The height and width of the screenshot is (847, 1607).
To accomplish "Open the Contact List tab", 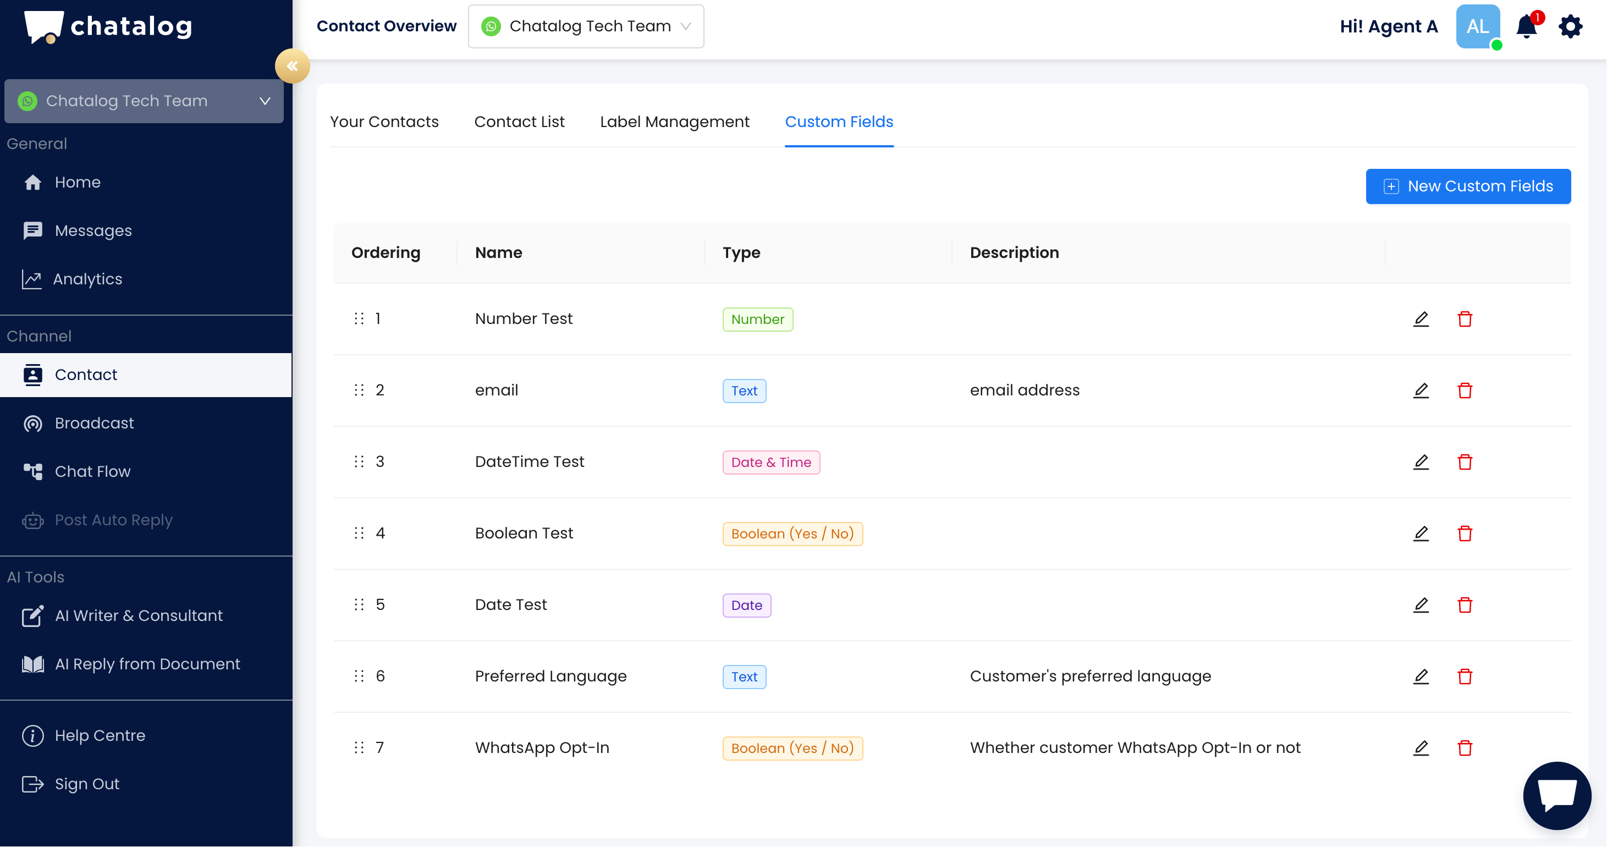I will coord(519,122).
